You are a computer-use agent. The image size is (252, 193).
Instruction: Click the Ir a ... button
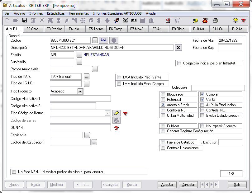(x=83, y=185)
